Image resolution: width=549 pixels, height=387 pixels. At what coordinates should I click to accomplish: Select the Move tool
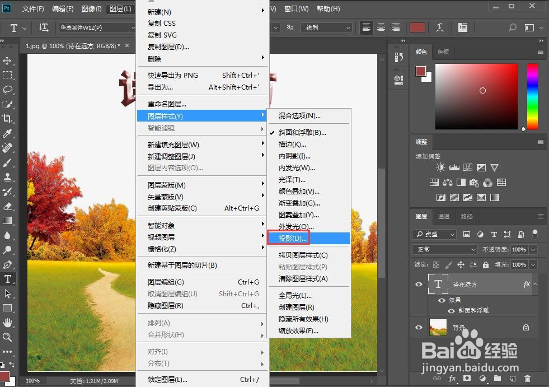[7, 60]
